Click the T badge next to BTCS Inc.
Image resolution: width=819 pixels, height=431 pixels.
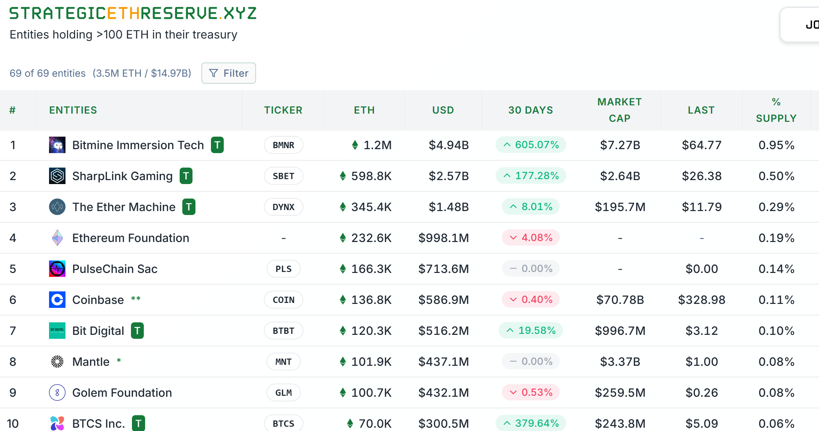pyautogui.click(x=139, y=423)
